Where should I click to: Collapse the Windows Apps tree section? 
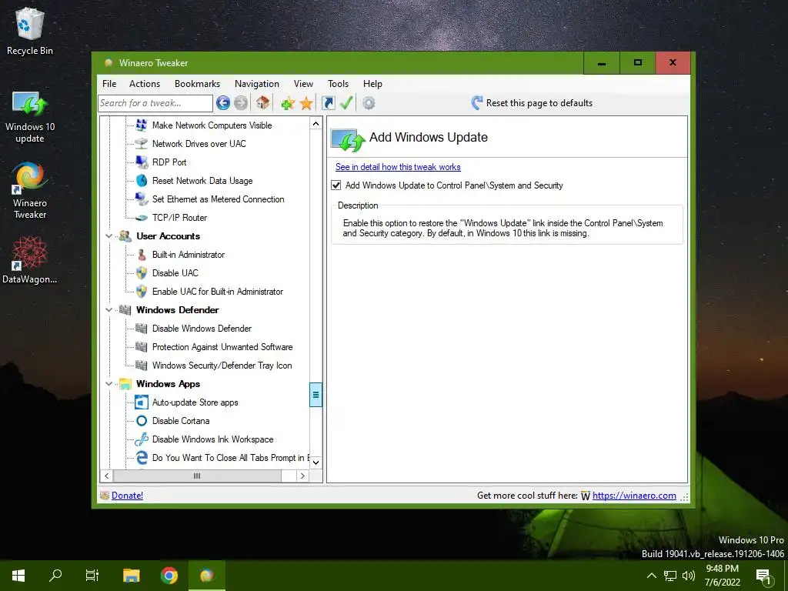click(x=109, y=384)
